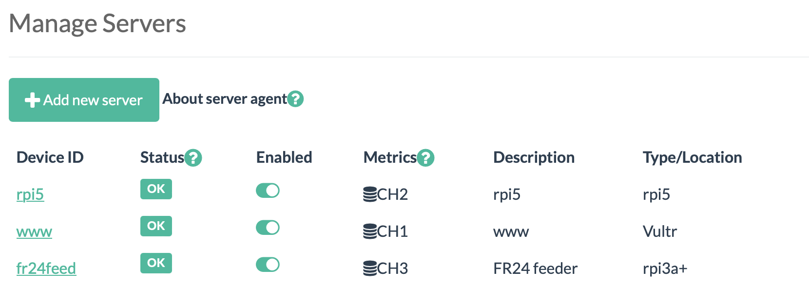Open the Status column help tooltip

193,158
